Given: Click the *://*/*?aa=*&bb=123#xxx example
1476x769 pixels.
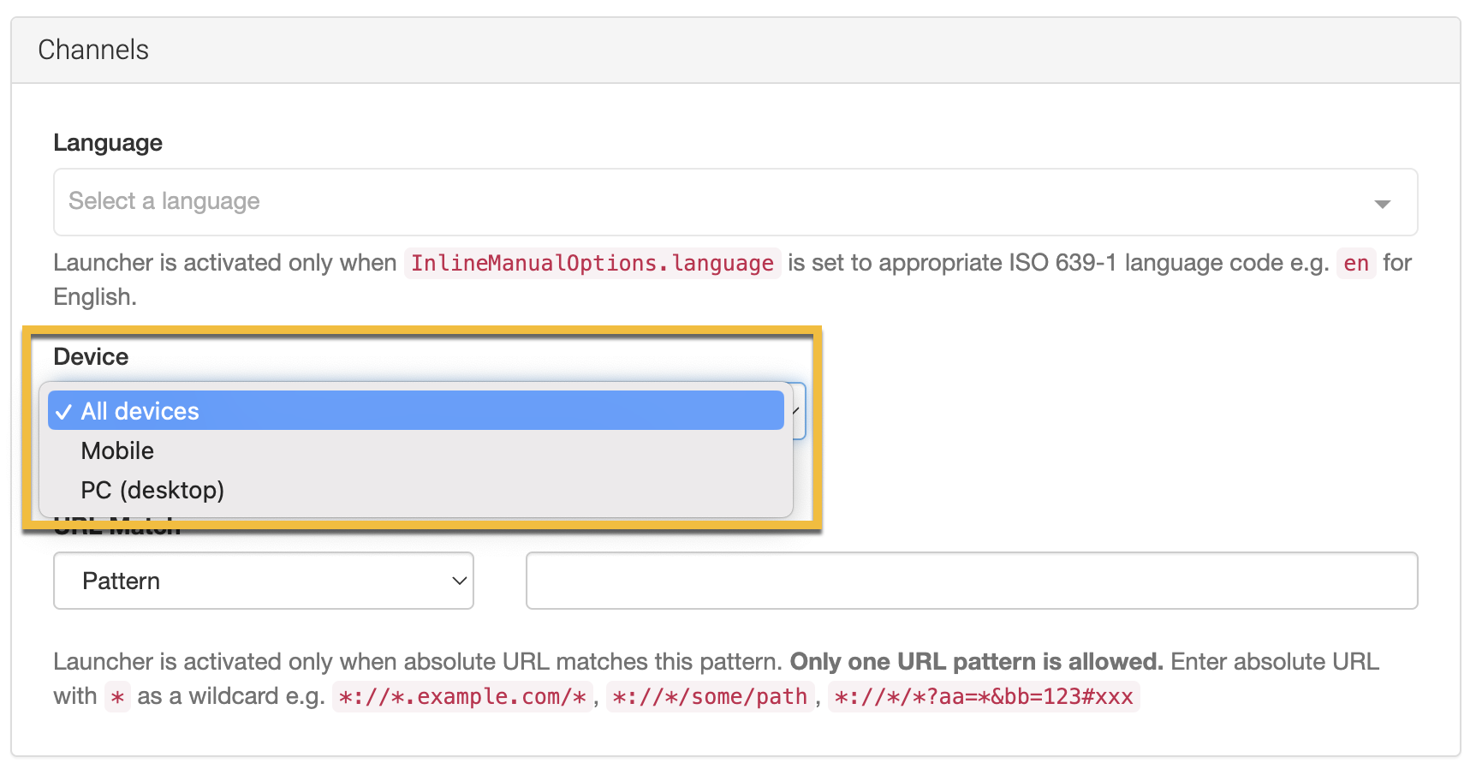Looking at the screenshot, I should [x=983, y=696].
